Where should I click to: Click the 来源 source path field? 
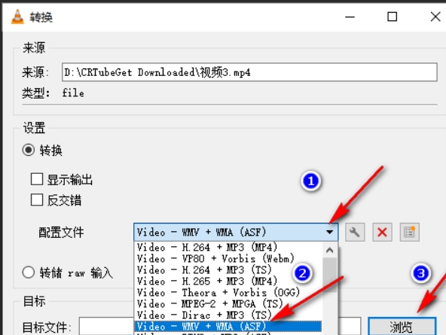(249, 72)
